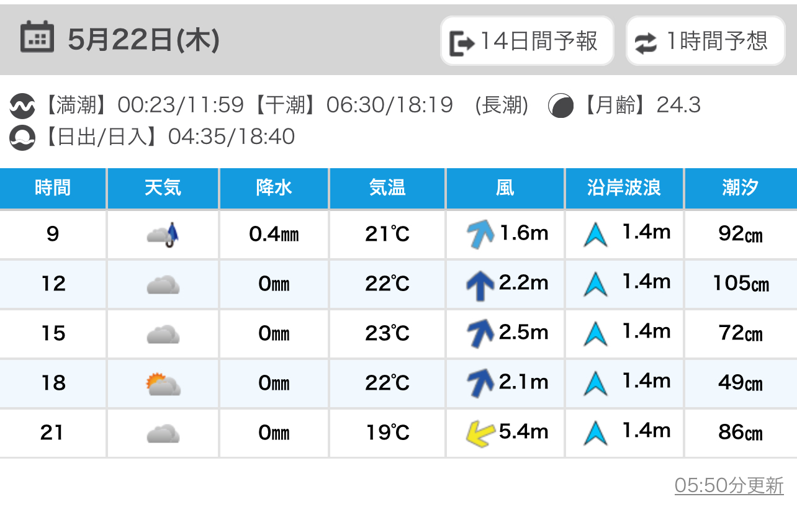Click the tide wave icon next to 満潮
This screenshot has width=797, height=512.
[x=23, y=106]
